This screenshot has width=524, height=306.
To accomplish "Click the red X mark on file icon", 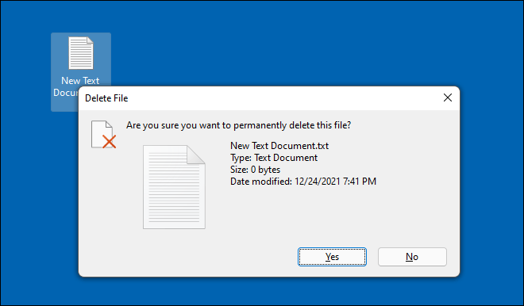I will tap(109, 141).
